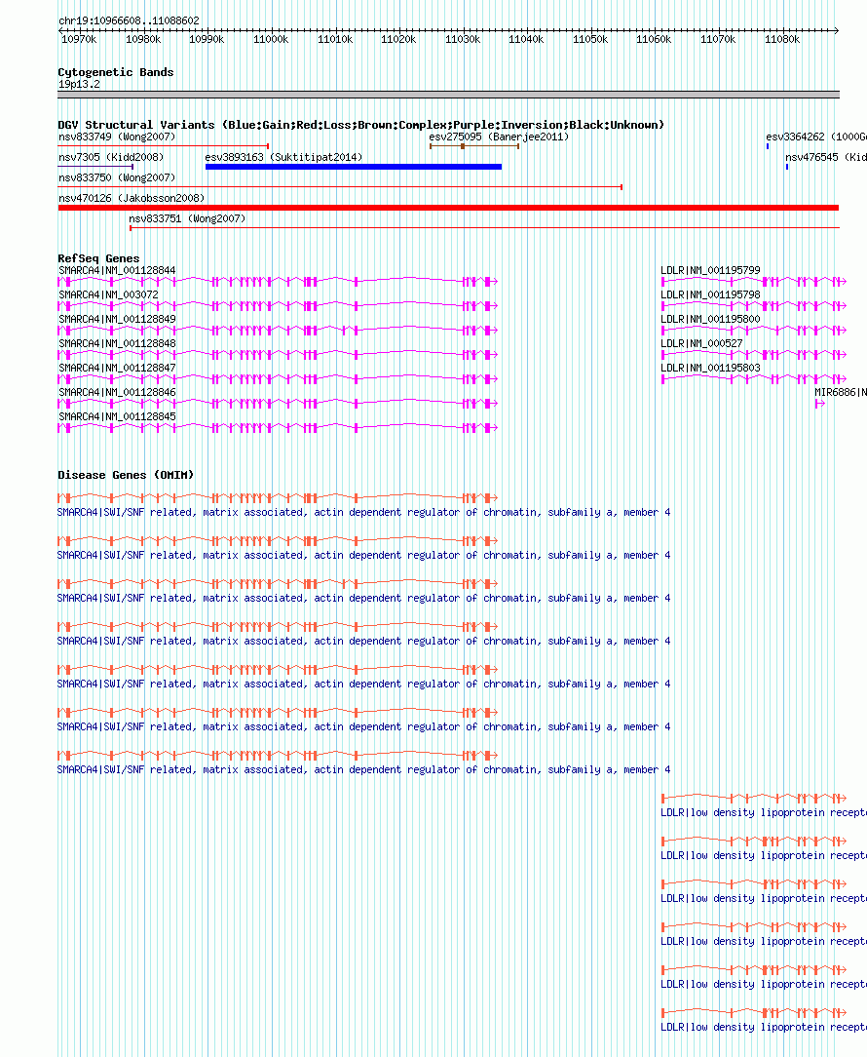This screenshot has width=867, height=1057.
Task: Open LDLR|NM_001195799 transcript label
Action: [x=710, y=270]
